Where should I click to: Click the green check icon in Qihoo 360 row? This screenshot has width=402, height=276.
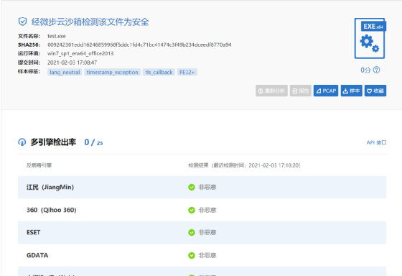192,210
